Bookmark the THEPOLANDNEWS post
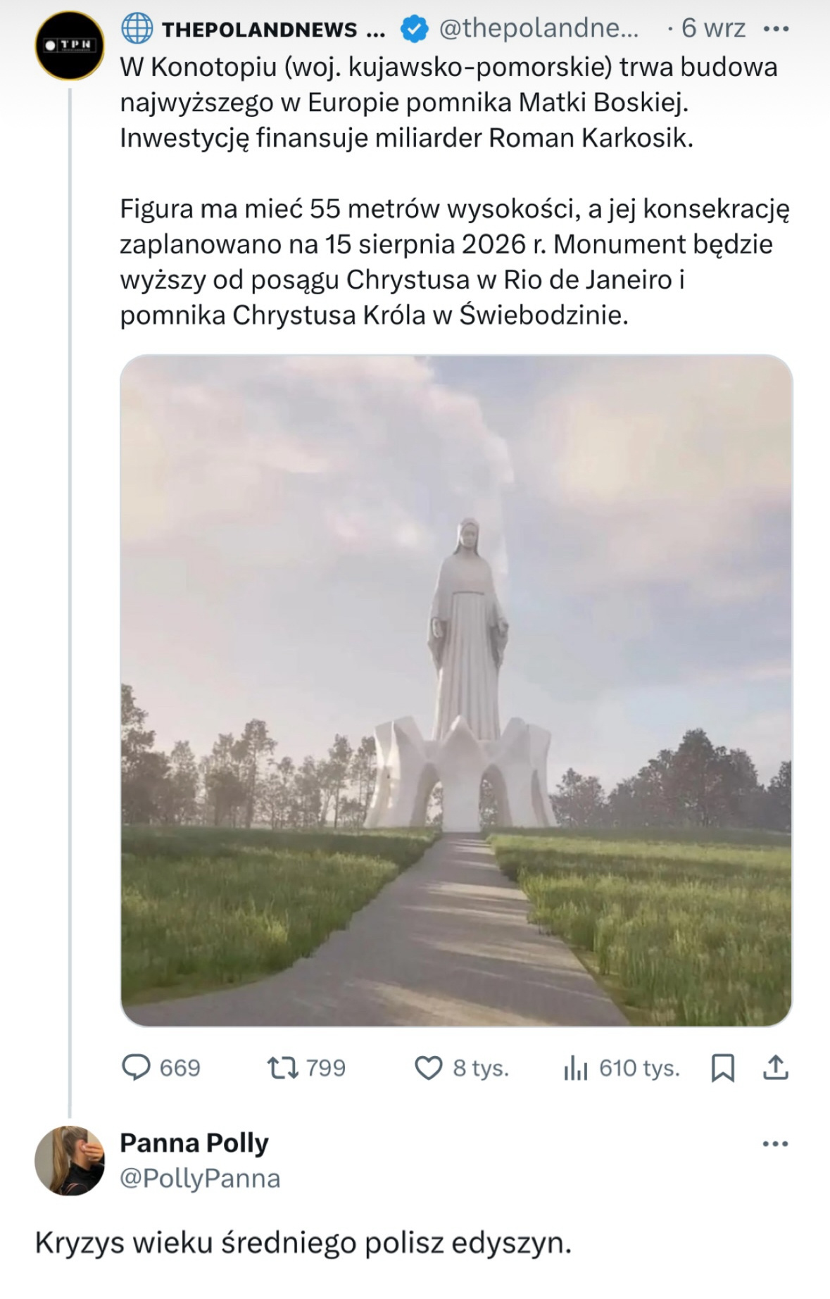 click(x=723, y=1068)
